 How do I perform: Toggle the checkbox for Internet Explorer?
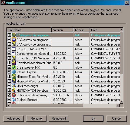pos(9,72)
